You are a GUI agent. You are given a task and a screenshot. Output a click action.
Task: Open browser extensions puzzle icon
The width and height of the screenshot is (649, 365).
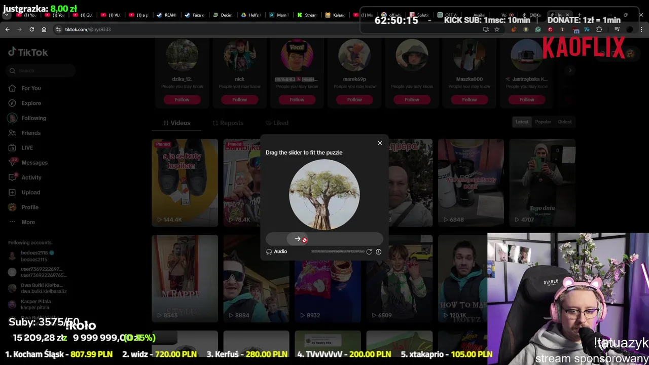coord(599,29)
